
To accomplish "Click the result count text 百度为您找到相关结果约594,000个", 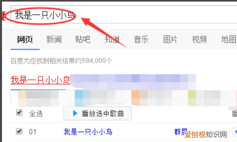I will pos(61,61).
